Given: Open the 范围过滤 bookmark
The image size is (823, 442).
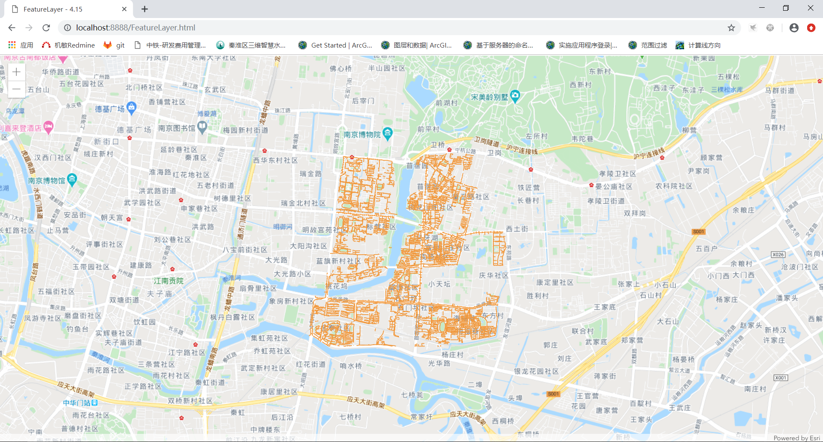Looking at the screenshot, I should (647, 45).
